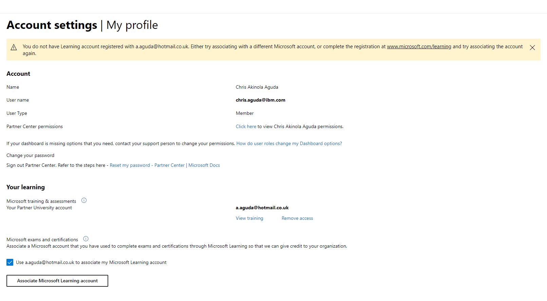Image resolution: width=547 pixels, height=301 pixels.
Task: Click the User Type label
Action: (x=17, y=113)
